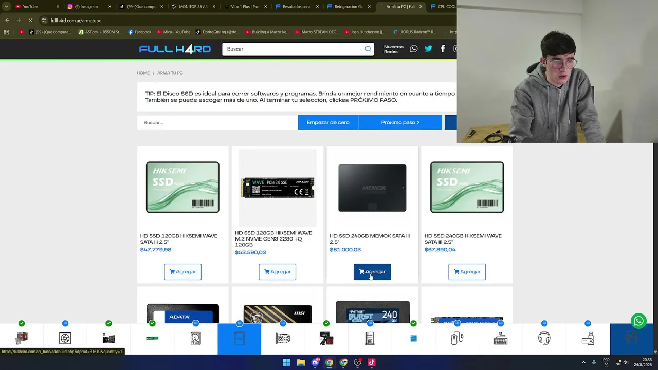Viewport: 658px width, 370px height.
Task: Open the mouse step icon
Action: click(x=457, y=338)
